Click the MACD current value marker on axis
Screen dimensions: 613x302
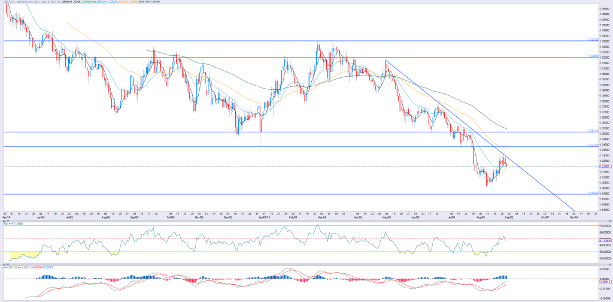click(x=605, y=282)
